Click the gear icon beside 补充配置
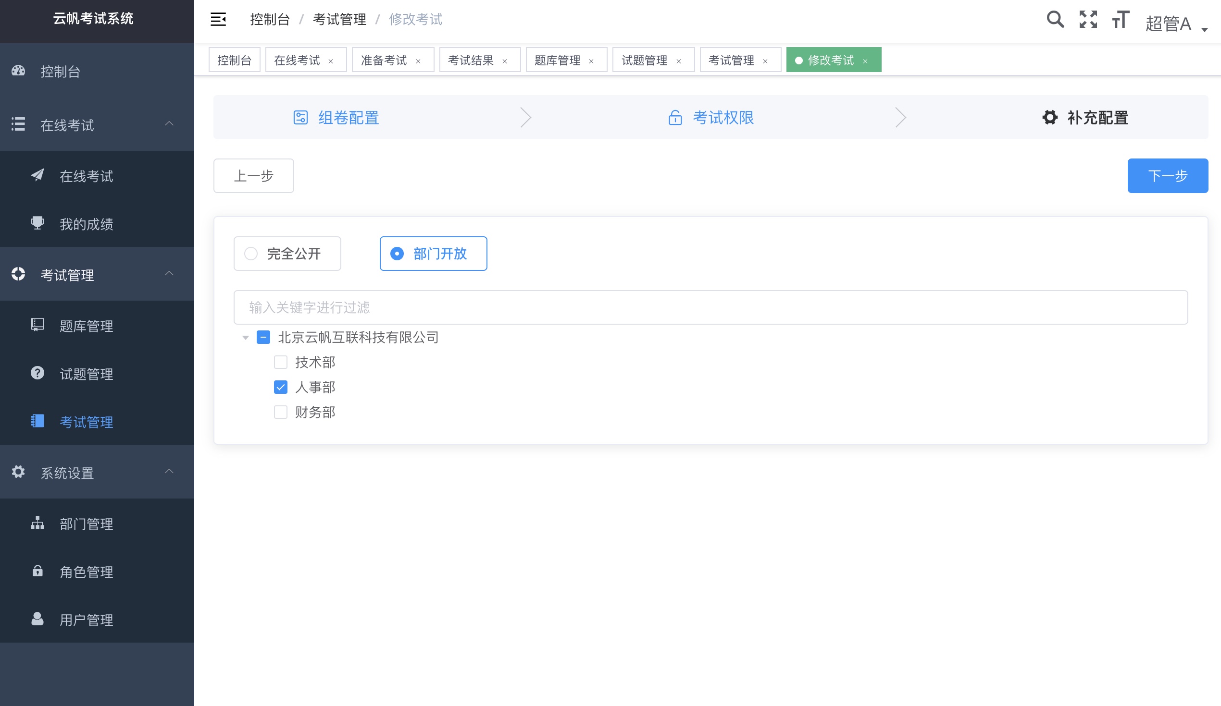The width and height of the screenshot is (1221, 706). click(1049, 117)
